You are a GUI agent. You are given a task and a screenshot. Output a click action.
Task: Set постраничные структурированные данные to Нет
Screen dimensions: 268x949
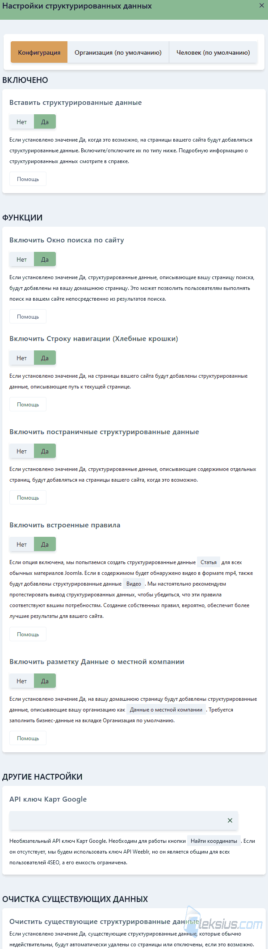pos(21,451)
